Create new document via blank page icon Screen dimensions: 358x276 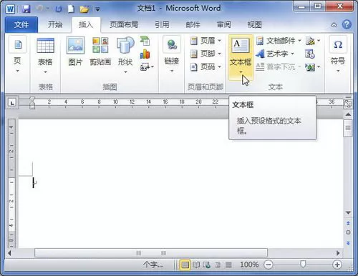click(x=71, y=9)
